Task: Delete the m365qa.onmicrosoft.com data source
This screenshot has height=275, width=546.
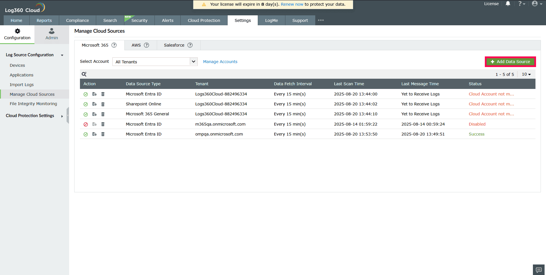Action: (x=103, y=124)
